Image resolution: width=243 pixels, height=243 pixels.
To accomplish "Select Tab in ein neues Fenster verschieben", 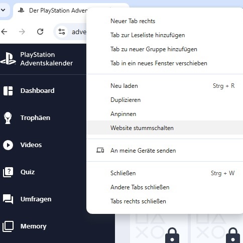I will coord(165,63).
